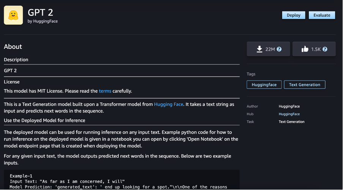Click the GPT 2 page title
343x190 pixels.
pos(40,12)
